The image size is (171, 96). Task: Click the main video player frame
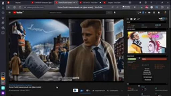(66, 50)
